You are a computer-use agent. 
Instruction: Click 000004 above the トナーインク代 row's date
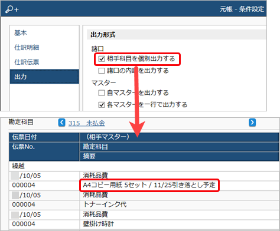click(x=24, y=185)
